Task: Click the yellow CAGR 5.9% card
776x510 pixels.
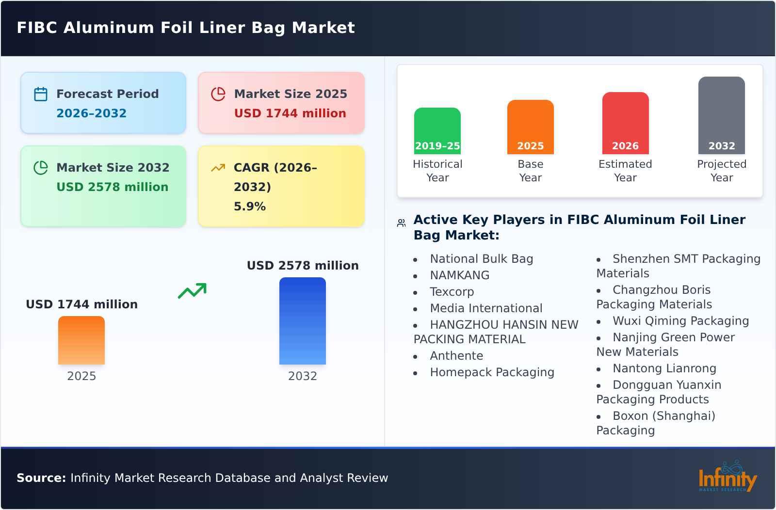Action: click(280, 186)
